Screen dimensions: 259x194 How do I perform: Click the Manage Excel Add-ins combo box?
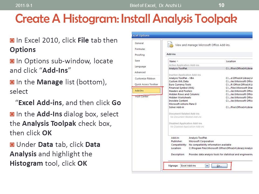(195, 166)
